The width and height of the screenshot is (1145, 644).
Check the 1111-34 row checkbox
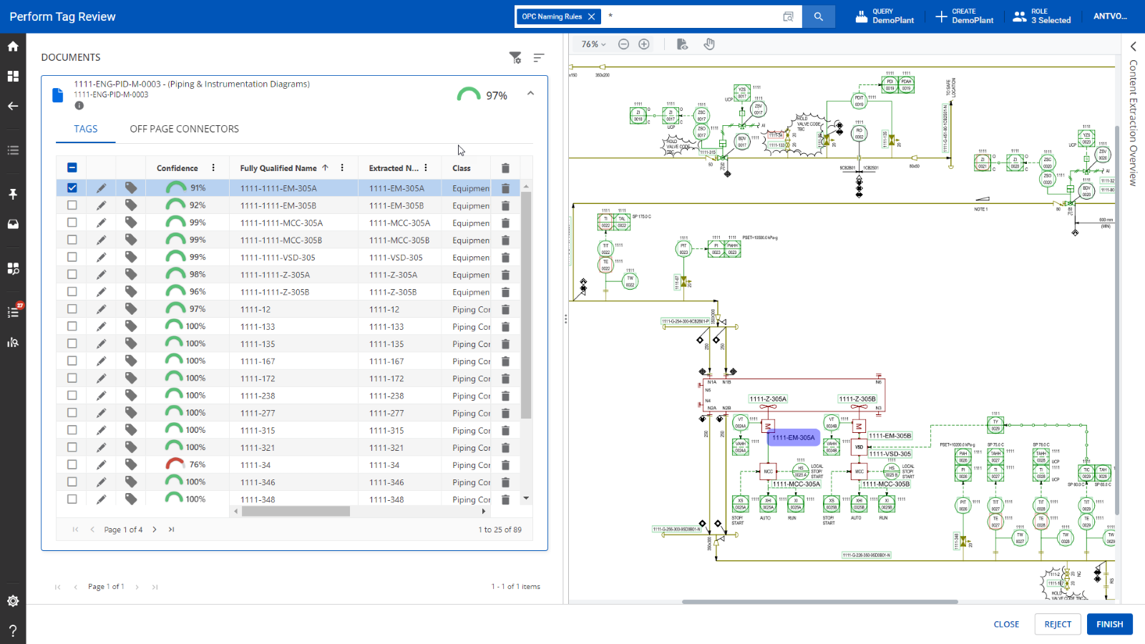72,464
